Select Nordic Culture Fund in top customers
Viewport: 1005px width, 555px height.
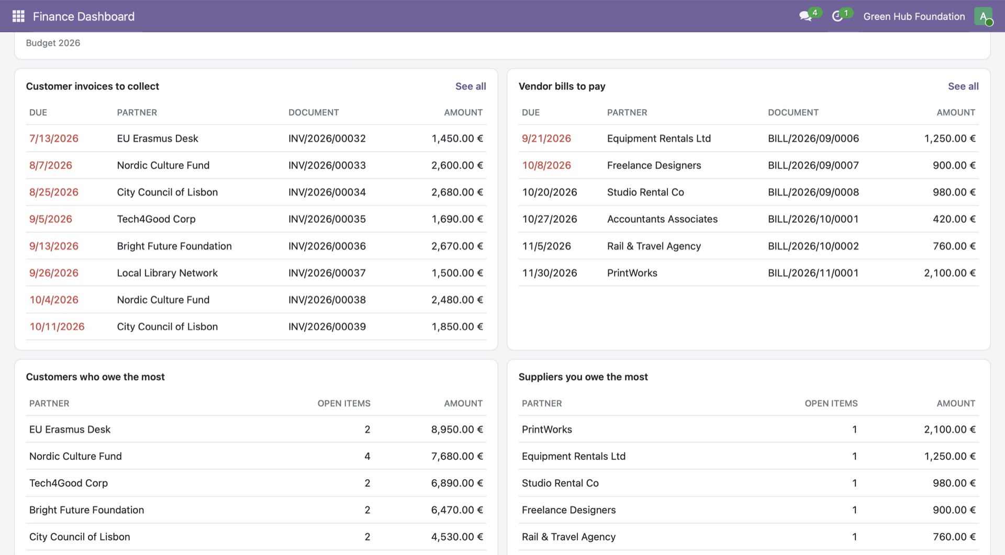75,456
